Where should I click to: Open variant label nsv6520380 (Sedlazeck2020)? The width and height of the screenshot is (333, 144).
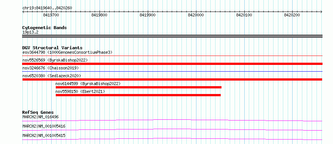click(52, 76)
